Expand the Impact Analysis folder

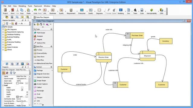[3, 47]
